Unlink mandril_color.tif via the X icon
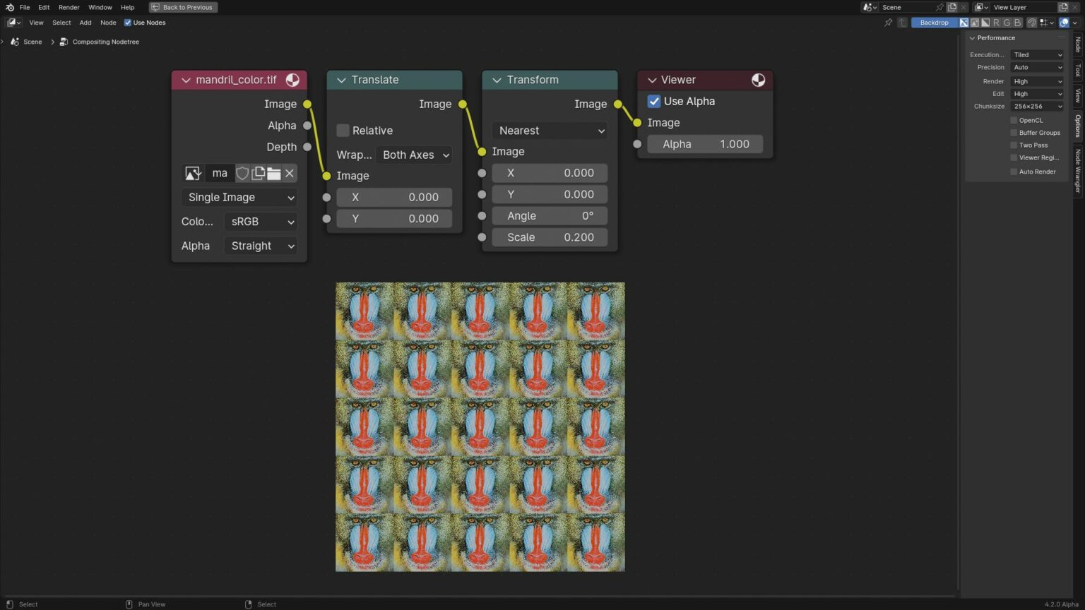Image resolution: width=1085 pixels, height=610 pixels. click(x=289, y=173)
